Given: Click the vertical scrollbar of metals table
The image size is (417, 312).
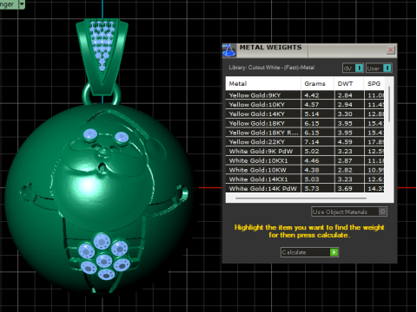Looking at the screenshot, I should click(x=389, y=104).
